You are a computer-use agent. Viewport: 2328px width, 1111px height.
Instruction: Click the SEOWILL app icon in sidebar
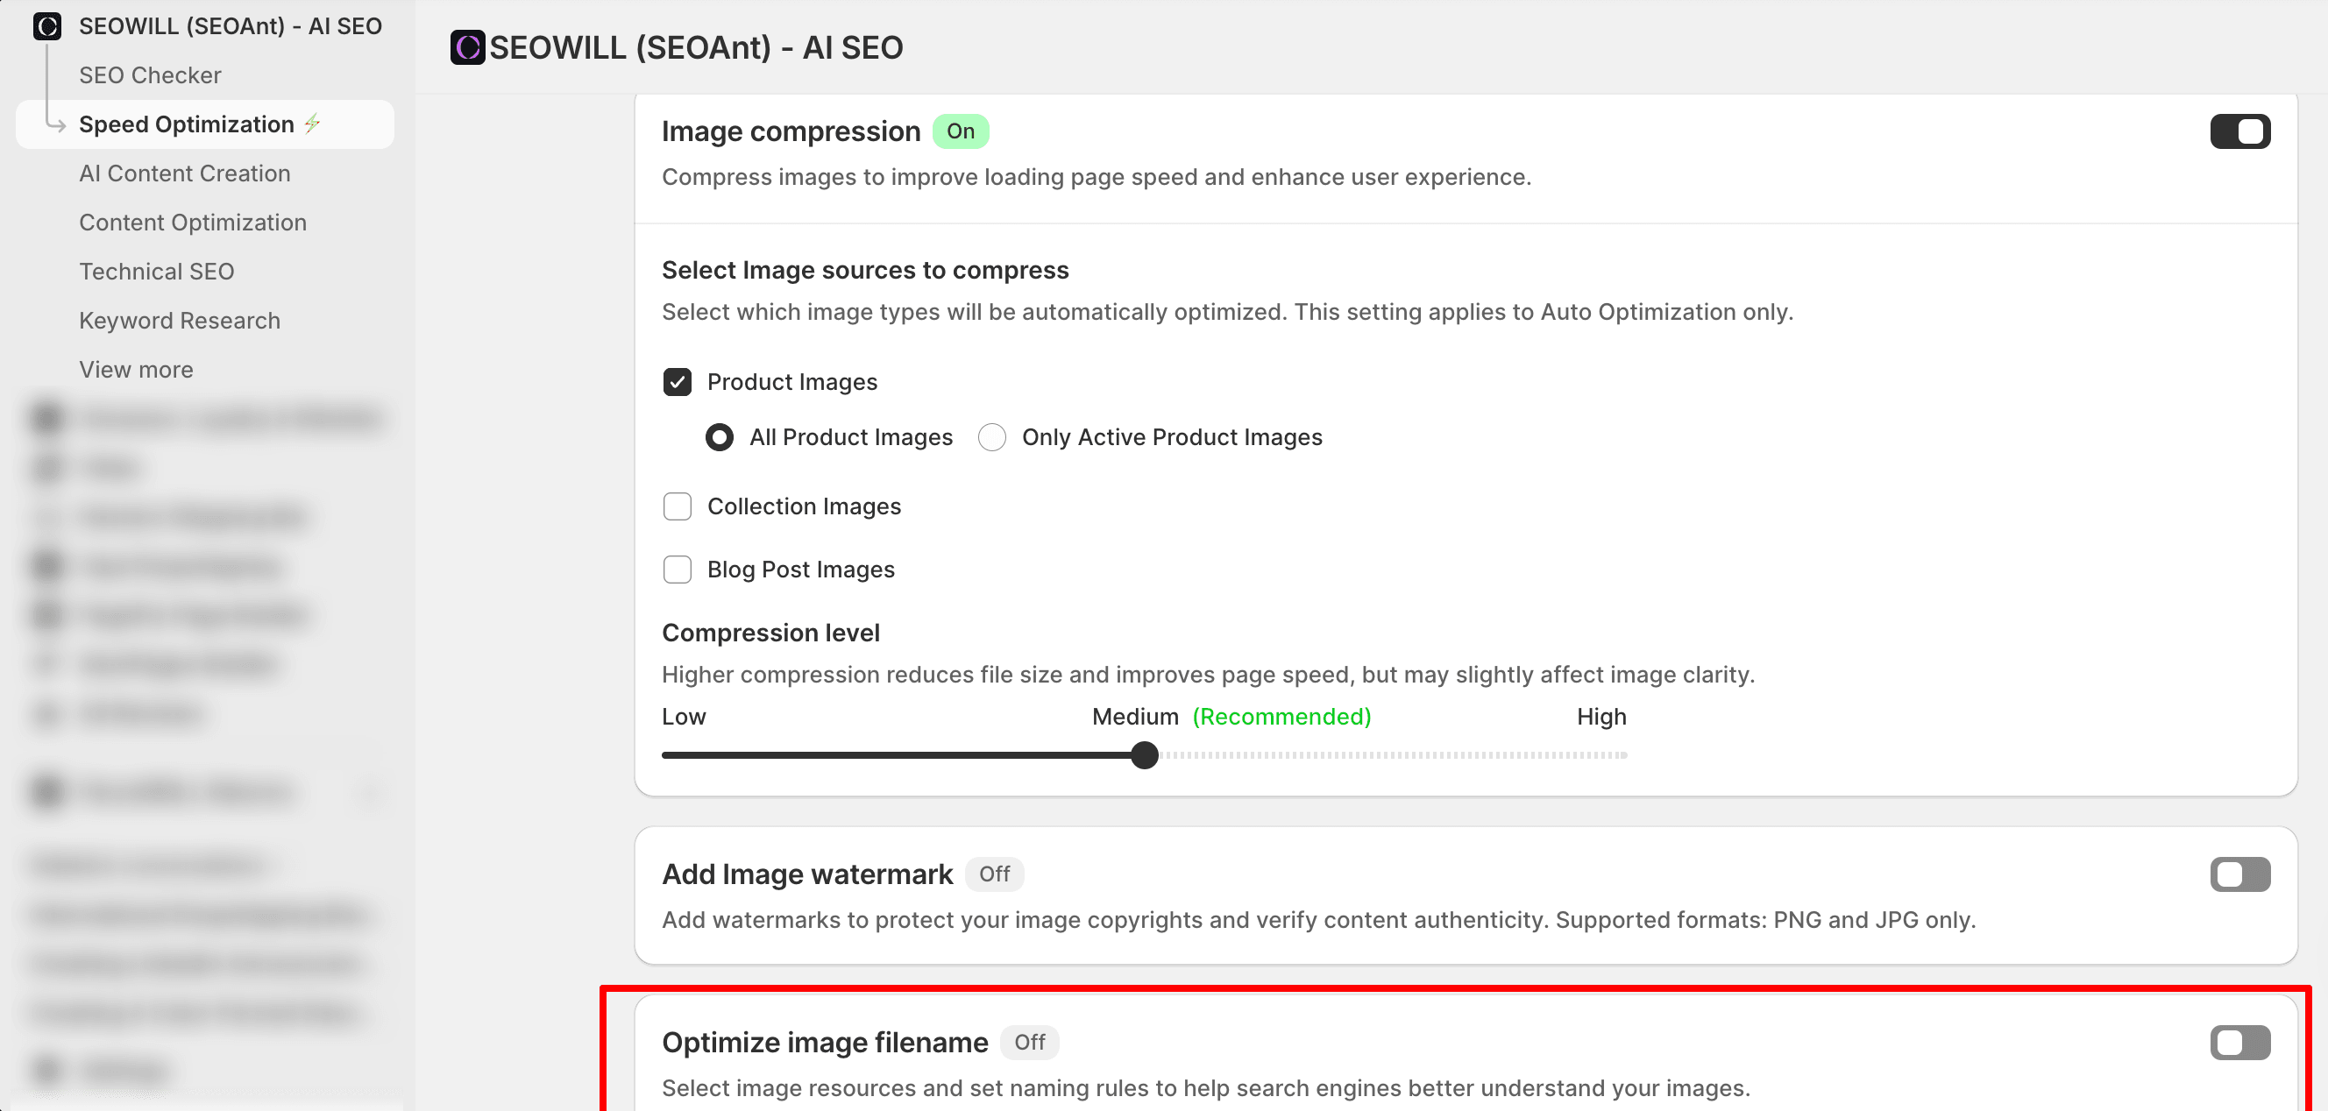point(47,26)
